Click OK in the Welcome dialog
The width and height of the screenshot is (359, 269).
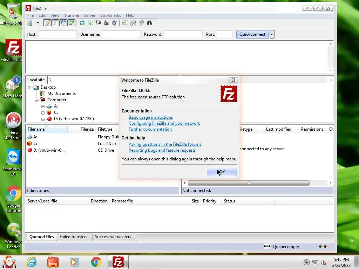click(222, 172)
